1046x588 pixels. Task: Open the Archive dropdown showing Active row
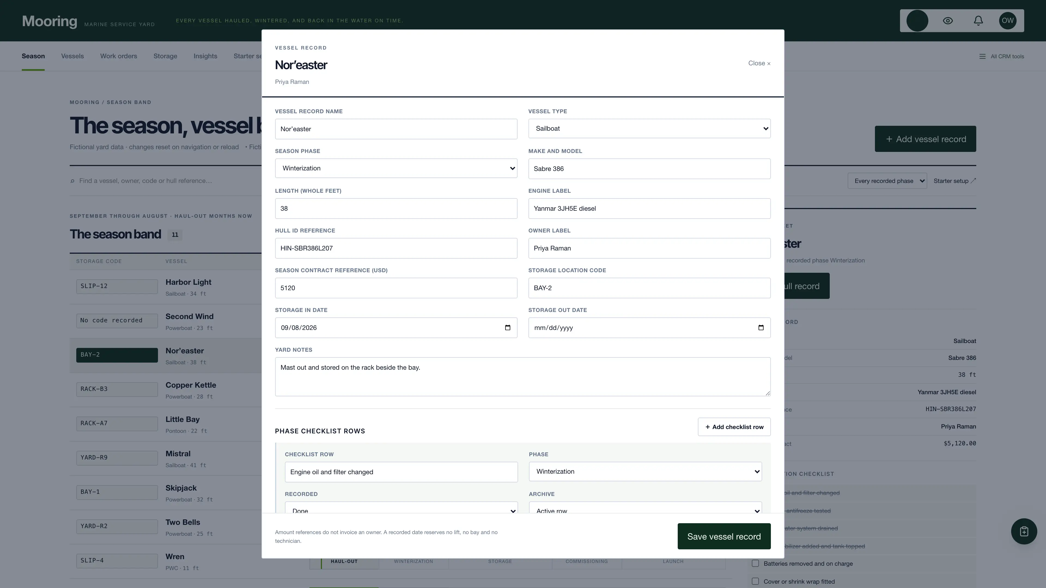[x=645, y=508]
